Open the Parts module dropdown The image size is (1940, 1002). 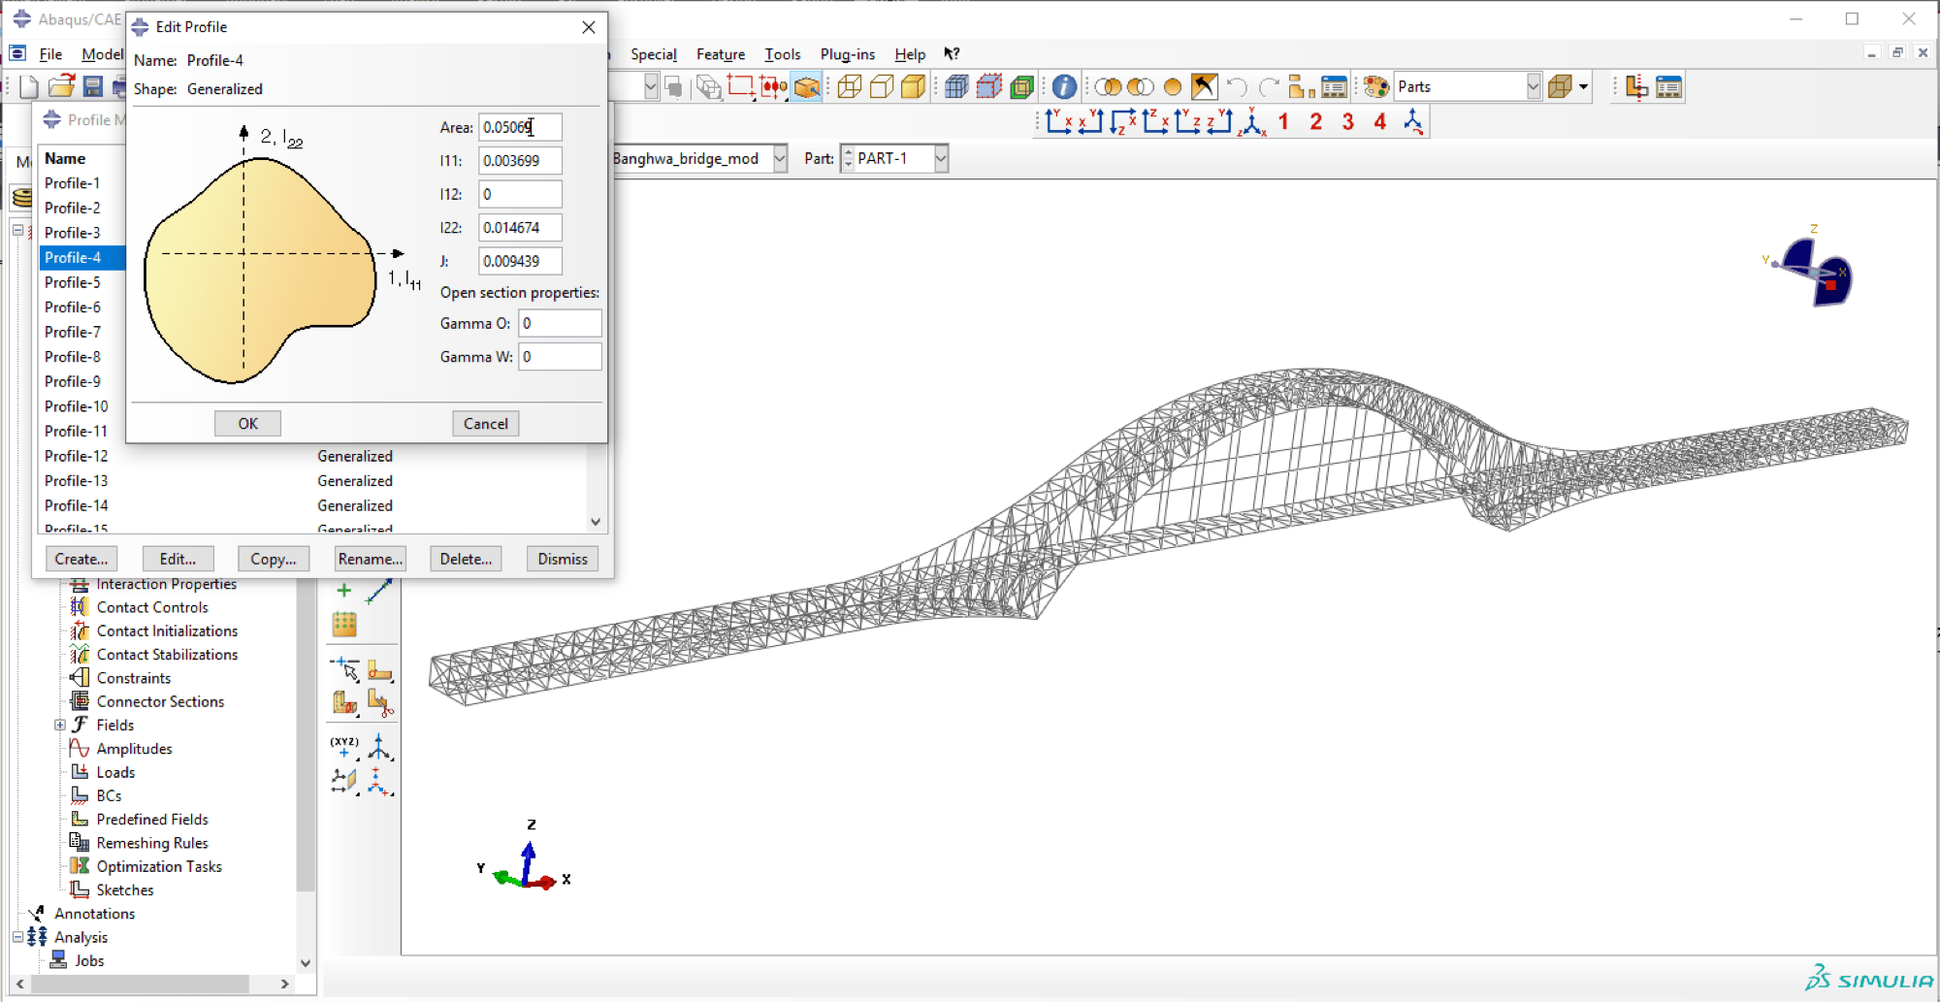point(1533,86)
